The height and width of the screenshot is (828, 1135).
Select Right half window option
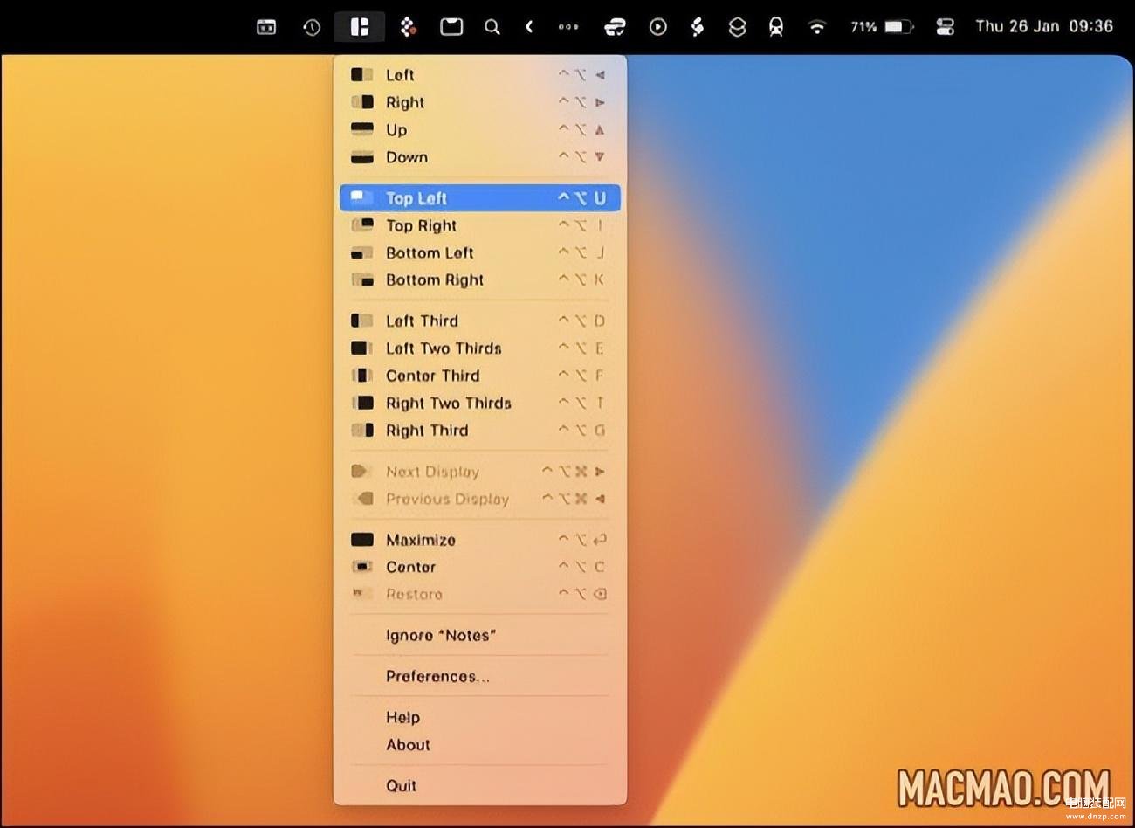tap(479, 102)
